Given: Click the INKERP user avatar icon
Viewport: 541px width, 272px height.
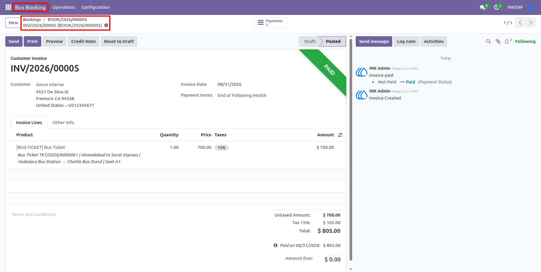Looking at the screenshot, I should (531, 7).
